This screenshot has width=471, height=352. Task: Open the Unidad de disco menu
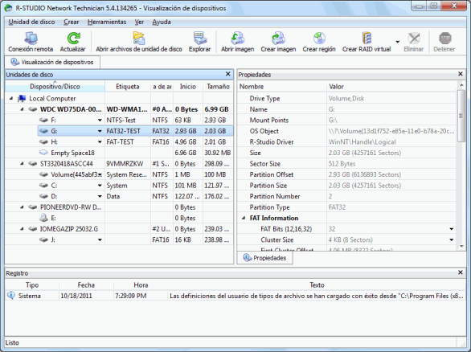[31, 22]
